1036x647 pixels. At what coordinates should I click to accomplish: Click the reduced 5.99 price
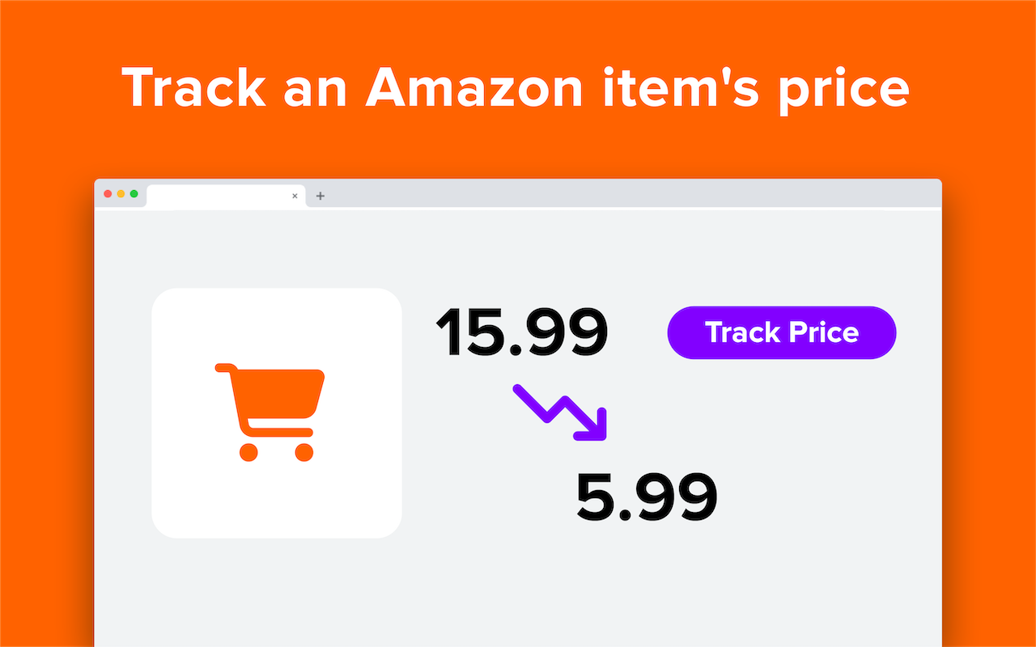pos(647,497)
